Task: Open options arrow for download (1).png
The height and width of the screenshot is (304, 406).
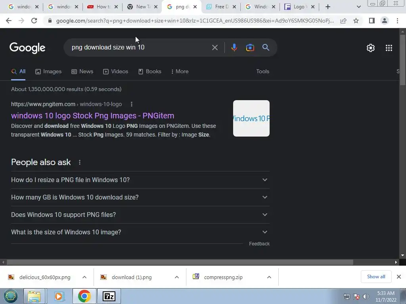Action: pyautogui.click(x=177, y=277)
